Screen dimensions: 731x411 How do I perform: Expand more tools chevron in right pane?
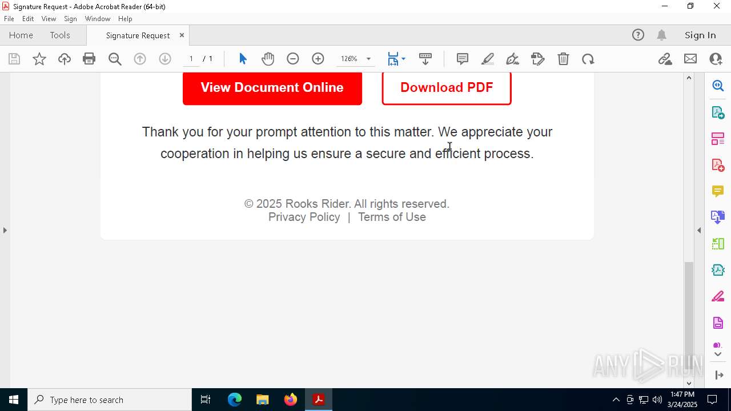718,354
